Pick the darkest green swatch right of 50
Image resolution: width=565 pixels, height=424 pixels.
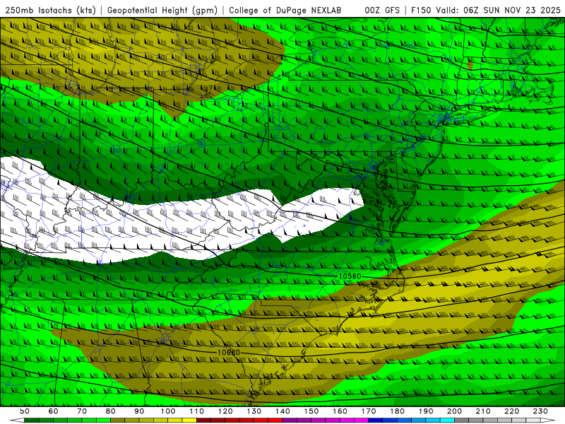click(x=31, y=420)
